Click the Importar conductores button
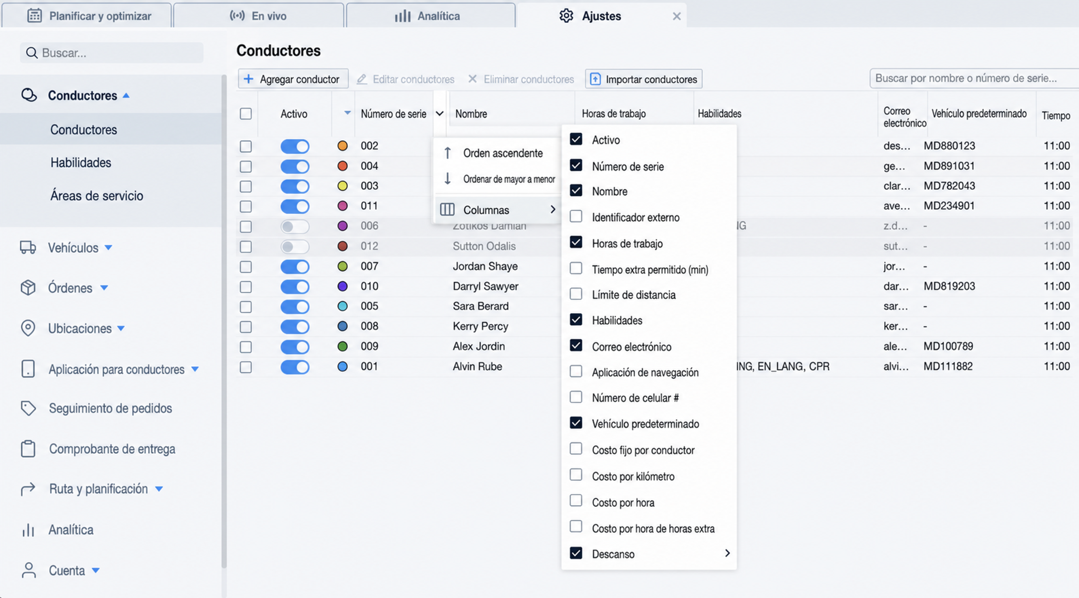 pyautogui.click(x=643, y=79)
